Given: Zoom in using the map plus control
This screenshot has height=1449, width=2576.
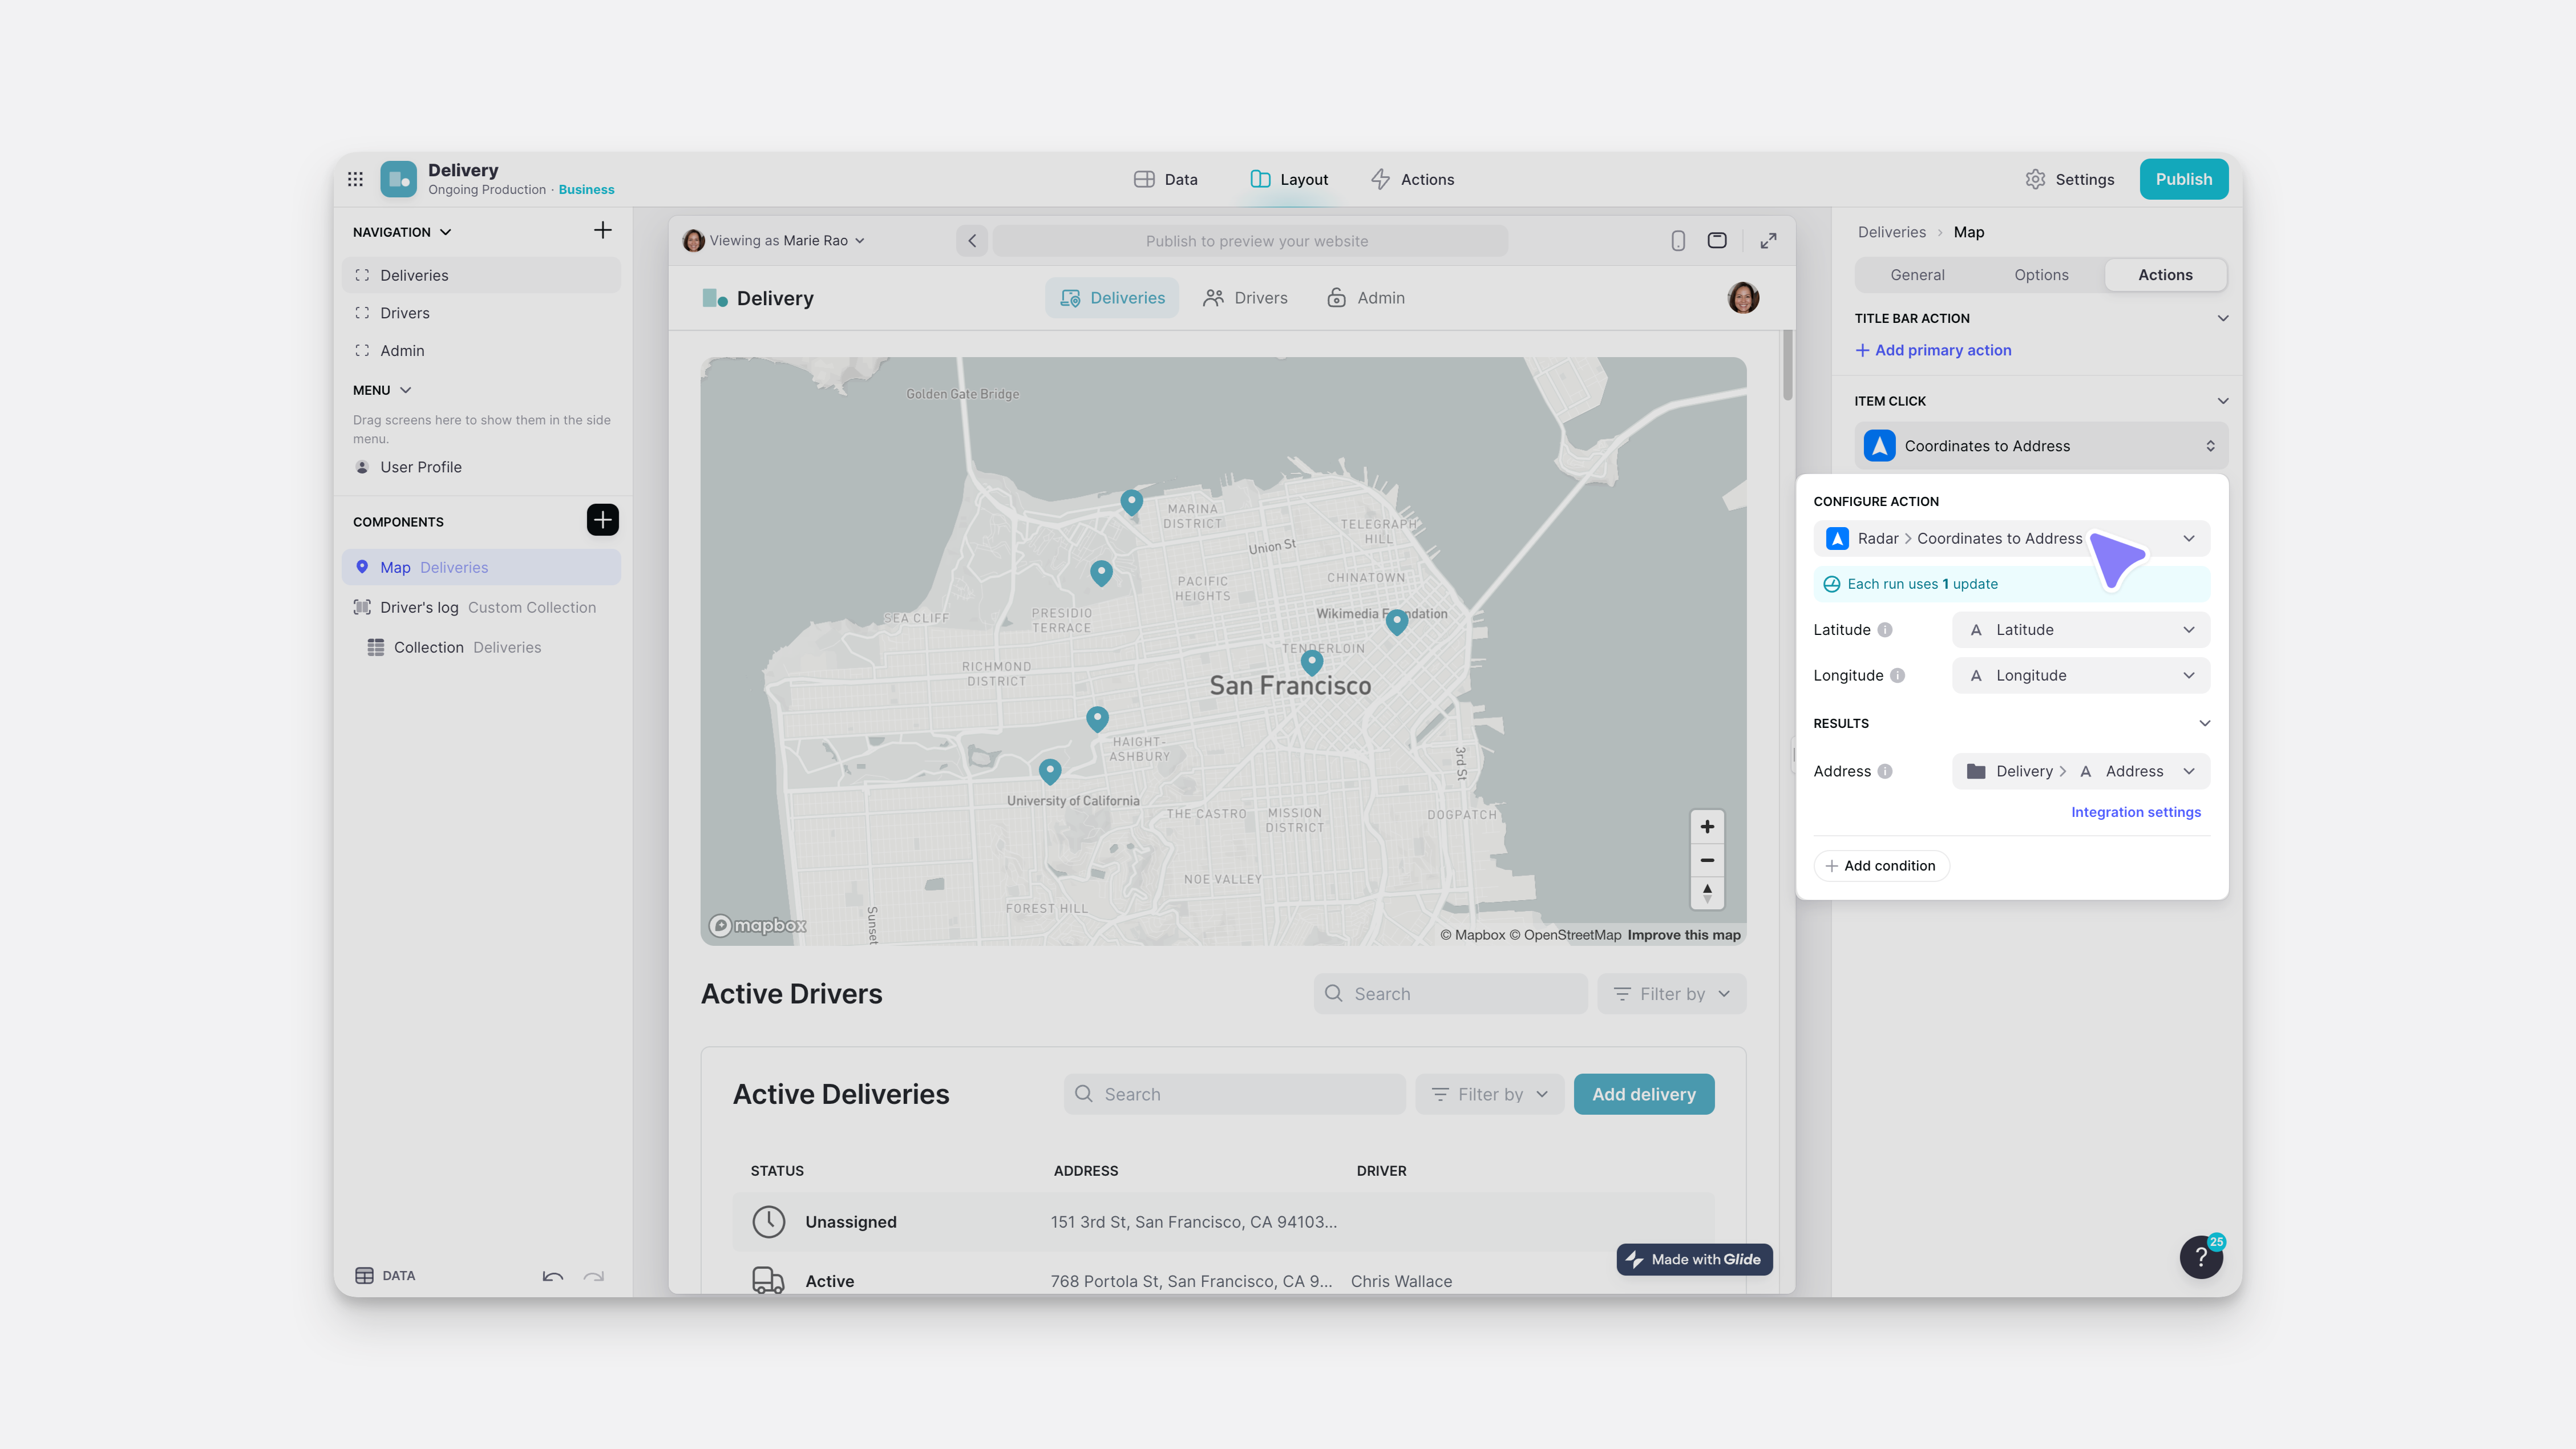Looking at the screenshot, I should 1707,826.
